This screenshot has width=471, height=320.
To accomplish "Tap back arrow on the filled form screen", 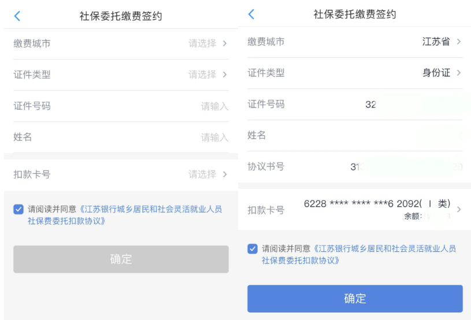I will click(x=251, y=14).
